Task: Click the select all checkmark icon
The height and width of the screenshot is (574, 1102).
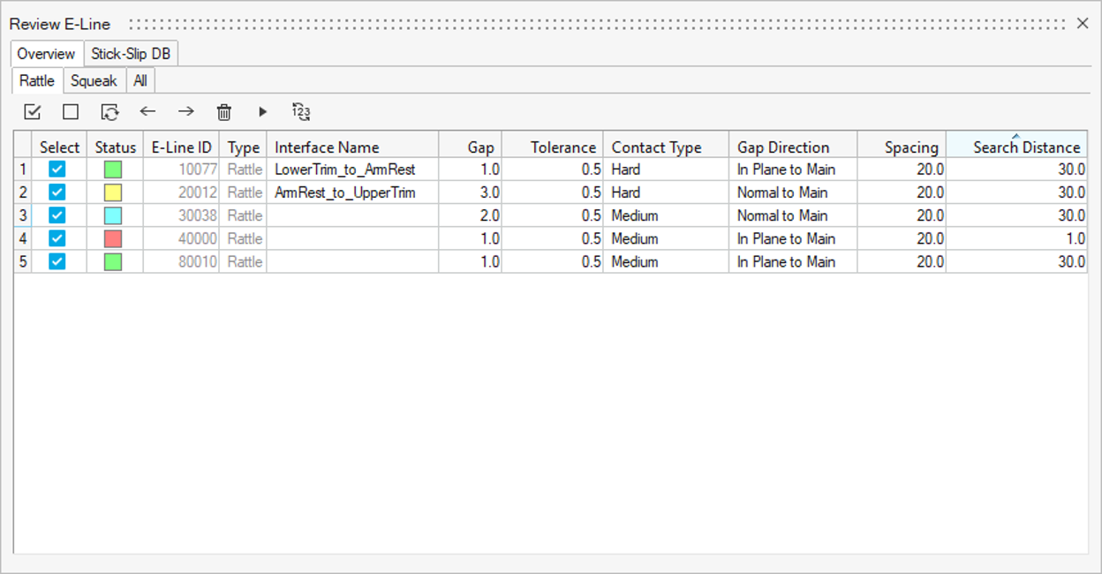Action: [33, 112]
